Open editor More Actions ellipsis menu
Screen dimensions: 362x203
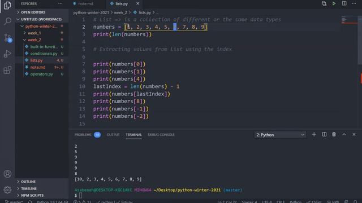354,4
